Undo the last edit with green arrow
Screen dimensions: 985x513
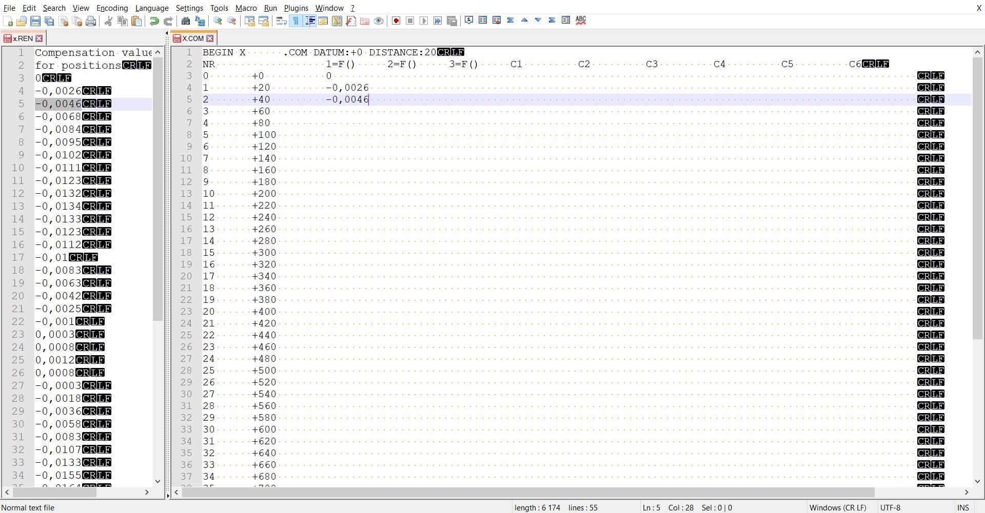[x=154, y=21]
